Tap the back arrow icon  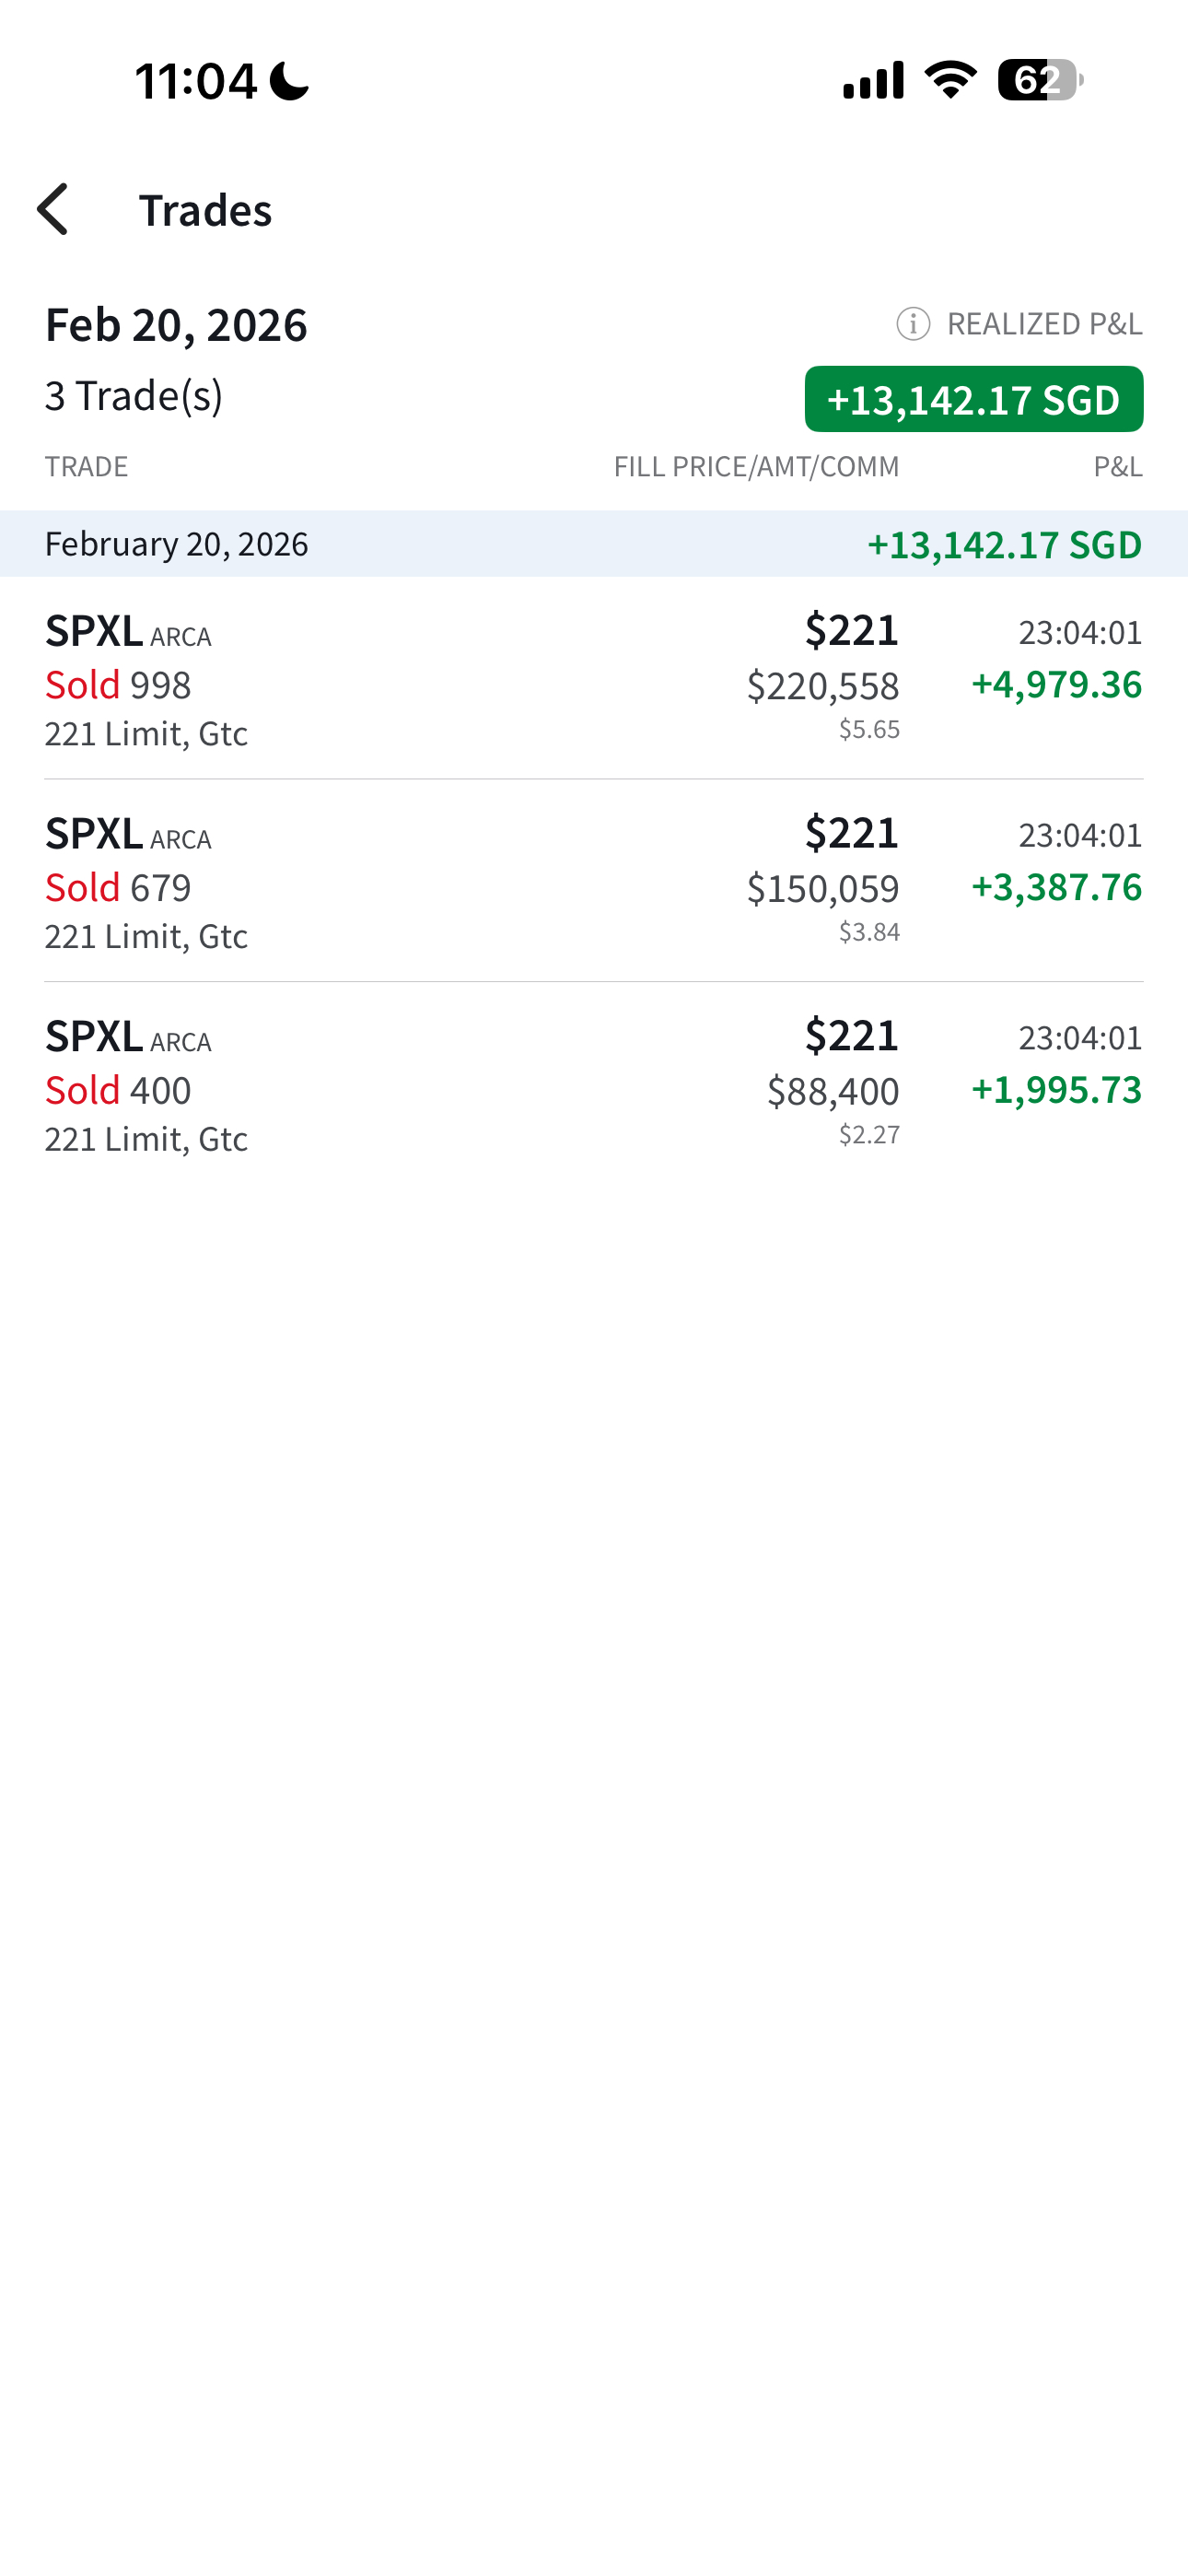53,209
